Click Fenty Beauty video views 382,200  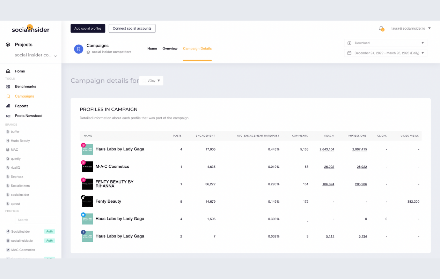pyautogui.click(x=413, y=202)
